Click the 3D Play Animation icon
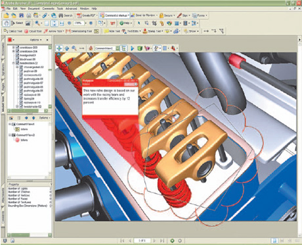302x245 pixels. [x=132, y=48]
